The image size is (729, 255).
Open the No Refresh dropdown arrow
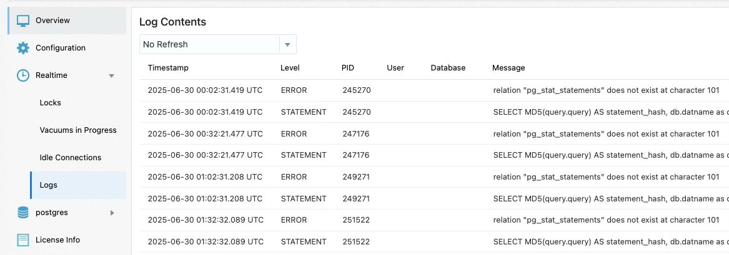pyautogui.click(x=287, y=44)
